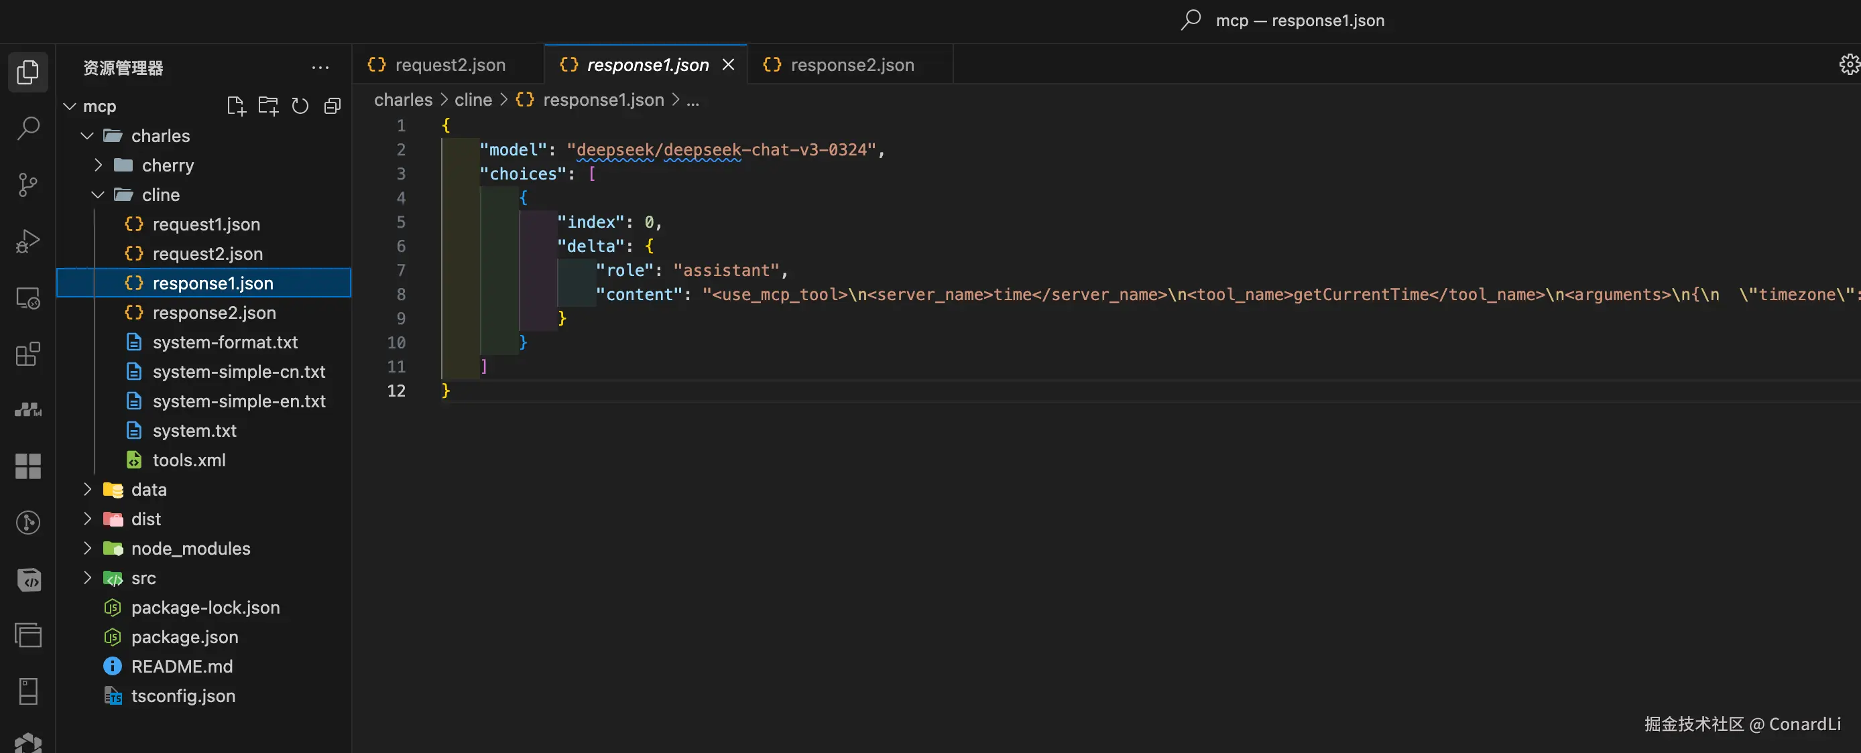The width and height of the screenshot is (1861, 753).
Task: Switch to the response2.json tab
Action: pos(852,65)
